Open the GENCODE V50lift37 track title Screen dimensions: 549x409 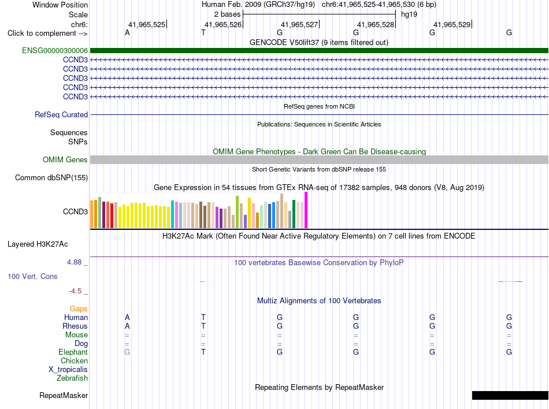click(318, 42)
